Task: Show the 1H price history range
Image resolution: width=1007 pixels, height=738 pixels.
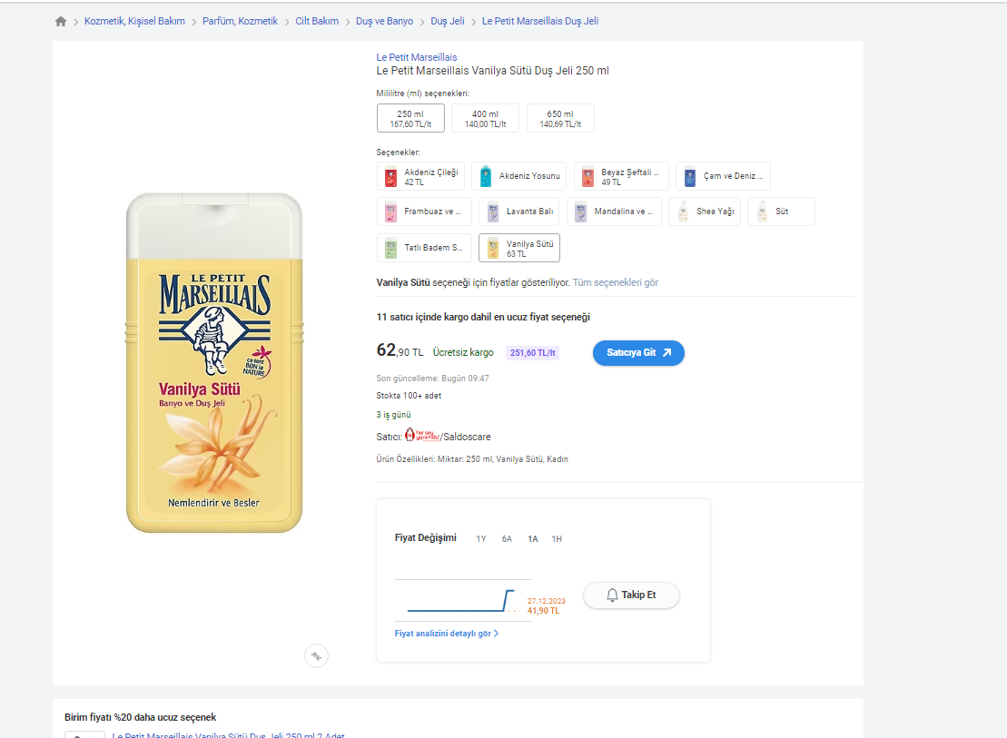Action: (x=557, y=539)
